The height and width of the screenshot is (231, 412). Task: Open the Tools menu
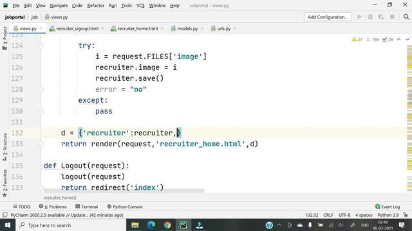point(126,5)
